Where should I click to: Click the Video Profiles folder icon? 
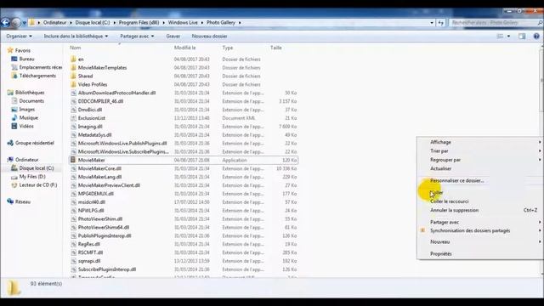73,84
